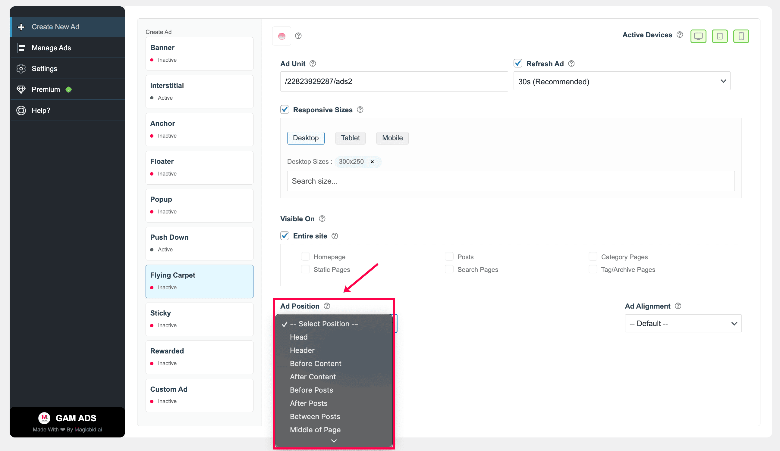
Task: Click the Manage Ads sidebar icon
Action: coord(21,48)
